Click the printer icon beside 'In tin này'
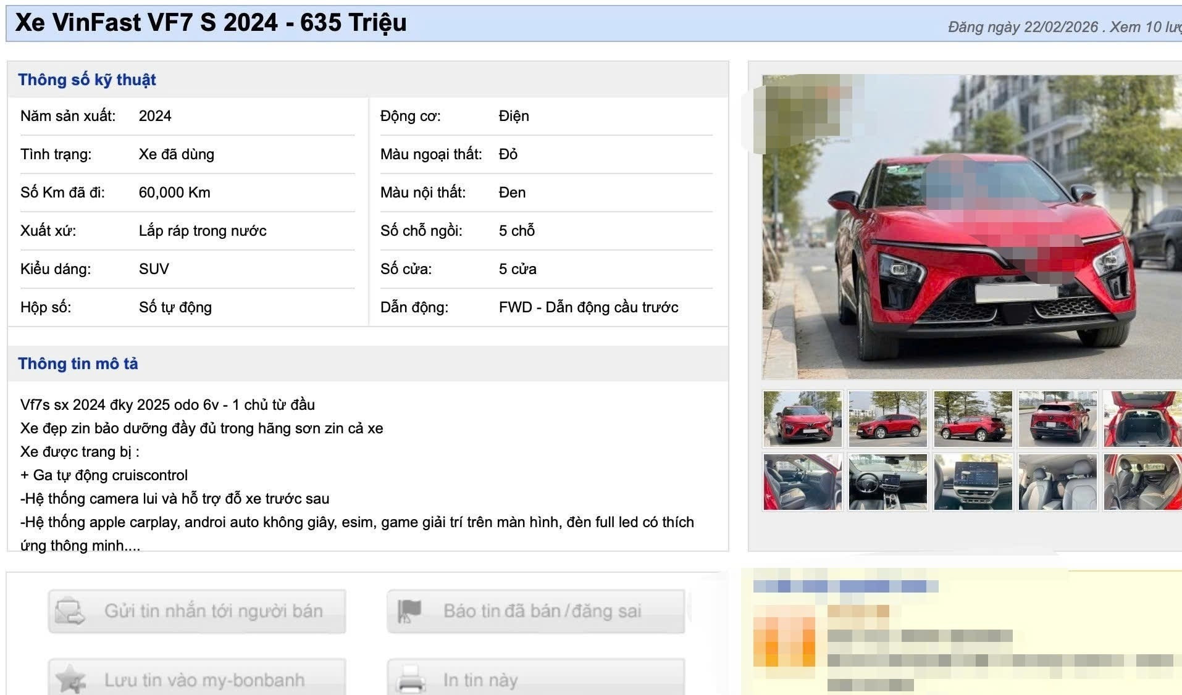 click(x=410, y=680)
